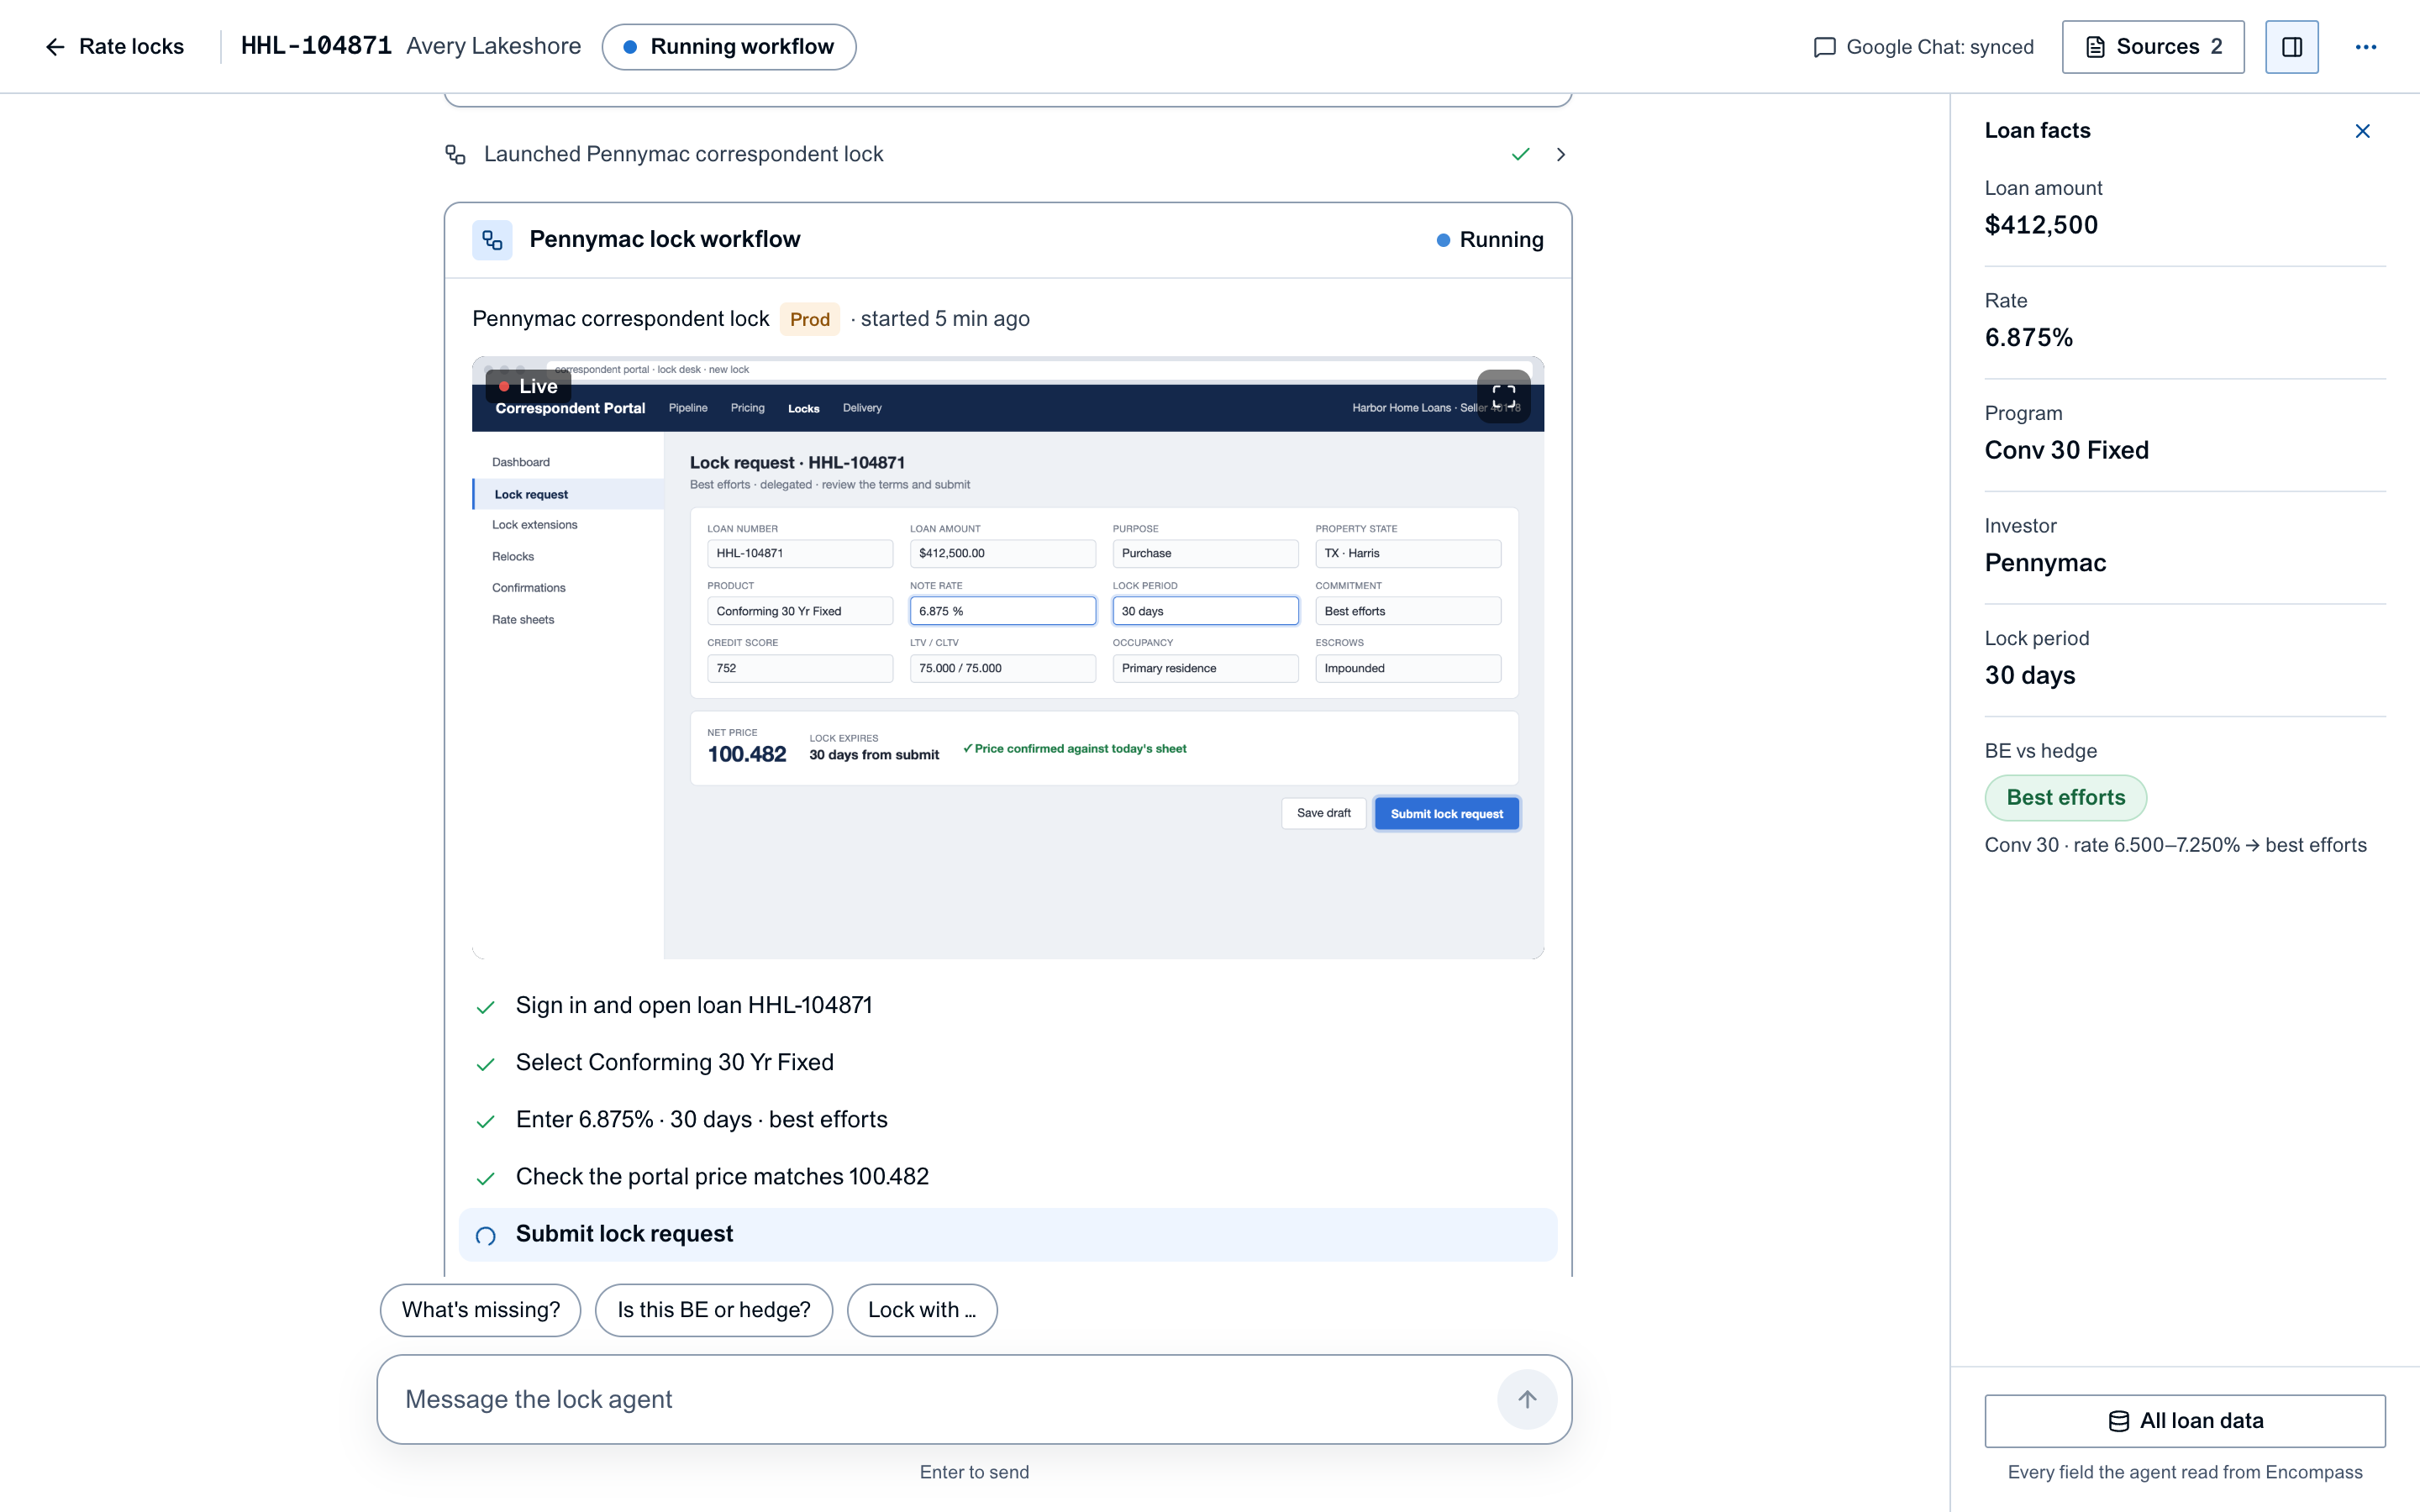Click the Escrows field showing Impounded
This screenshot has height=1512, width=2420.
(1408, 668)
